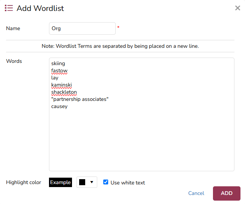The width and height of the screenshot is (245, 204).
Task: Click the misspelled word fastow
Action: click(59, 70)
